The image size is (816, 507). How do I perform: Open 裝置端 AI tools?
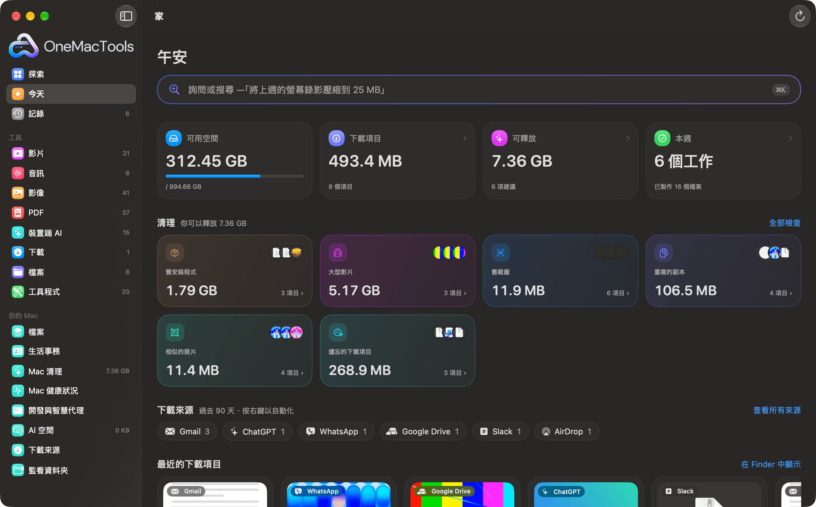71,232
